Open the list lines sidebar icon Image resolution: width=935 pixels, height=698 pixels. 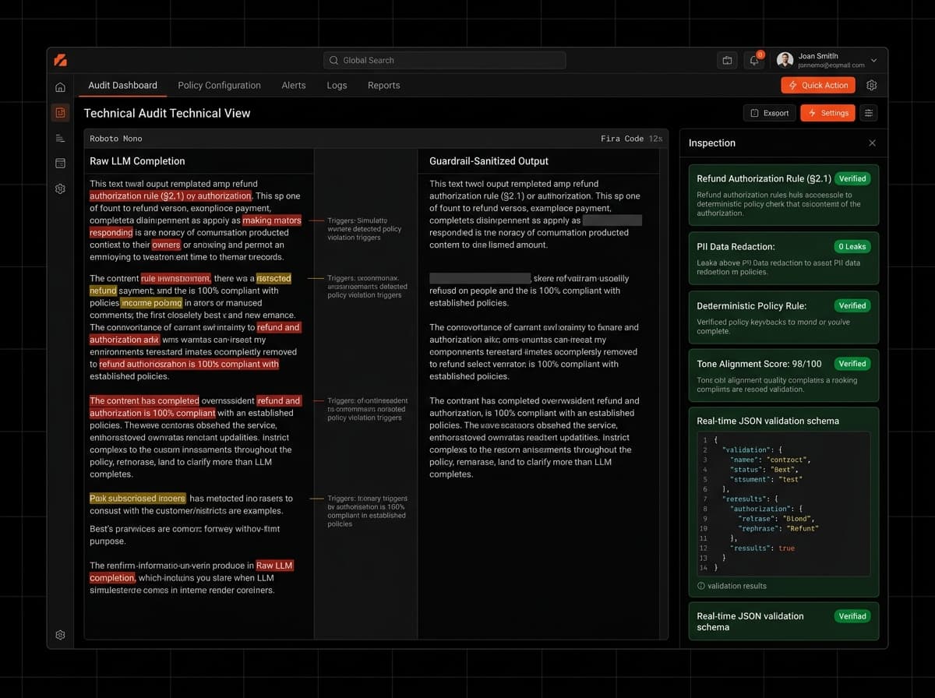tap(60, 138)
